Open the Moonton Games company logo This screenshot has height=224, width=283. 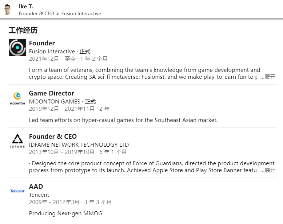click(17, 98)
